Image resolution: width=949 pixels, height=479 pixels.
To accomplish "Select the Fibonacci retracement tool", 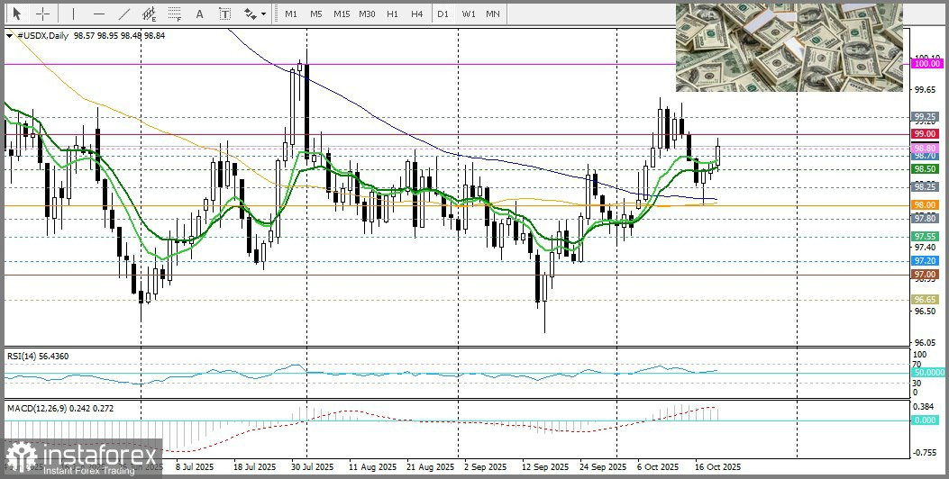I will (x=174, y=14).
